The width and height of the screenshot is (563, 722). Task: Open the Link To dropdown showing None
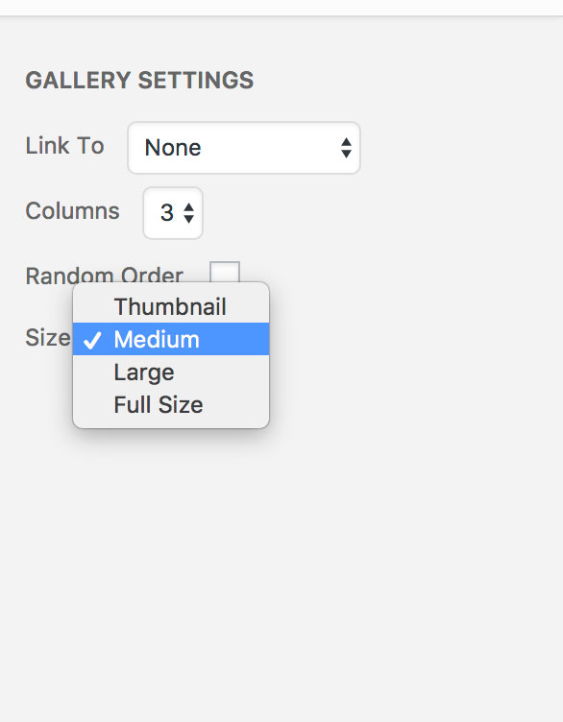point(244,148)
